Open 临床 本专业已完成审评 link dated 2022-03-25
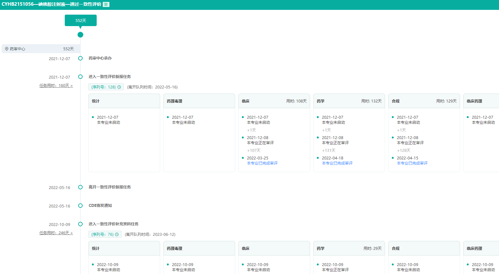Image resolution: width=499 pixels, height=274 pixels. [262, 163]
